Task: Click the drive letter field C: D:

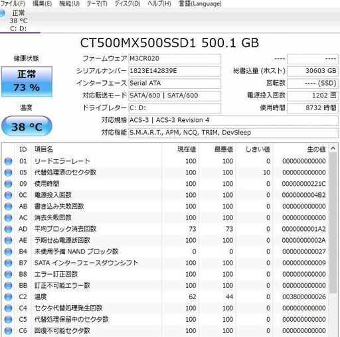Action: point(175,108)
